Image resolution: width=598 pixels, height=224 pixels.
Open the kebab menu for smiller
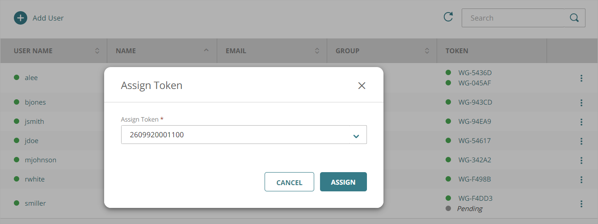(x=581, y=203)
